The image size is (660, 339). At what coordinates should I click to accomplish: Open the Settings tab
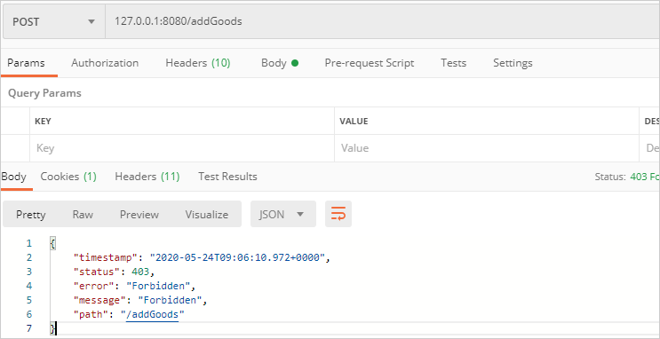click(513, 63)
